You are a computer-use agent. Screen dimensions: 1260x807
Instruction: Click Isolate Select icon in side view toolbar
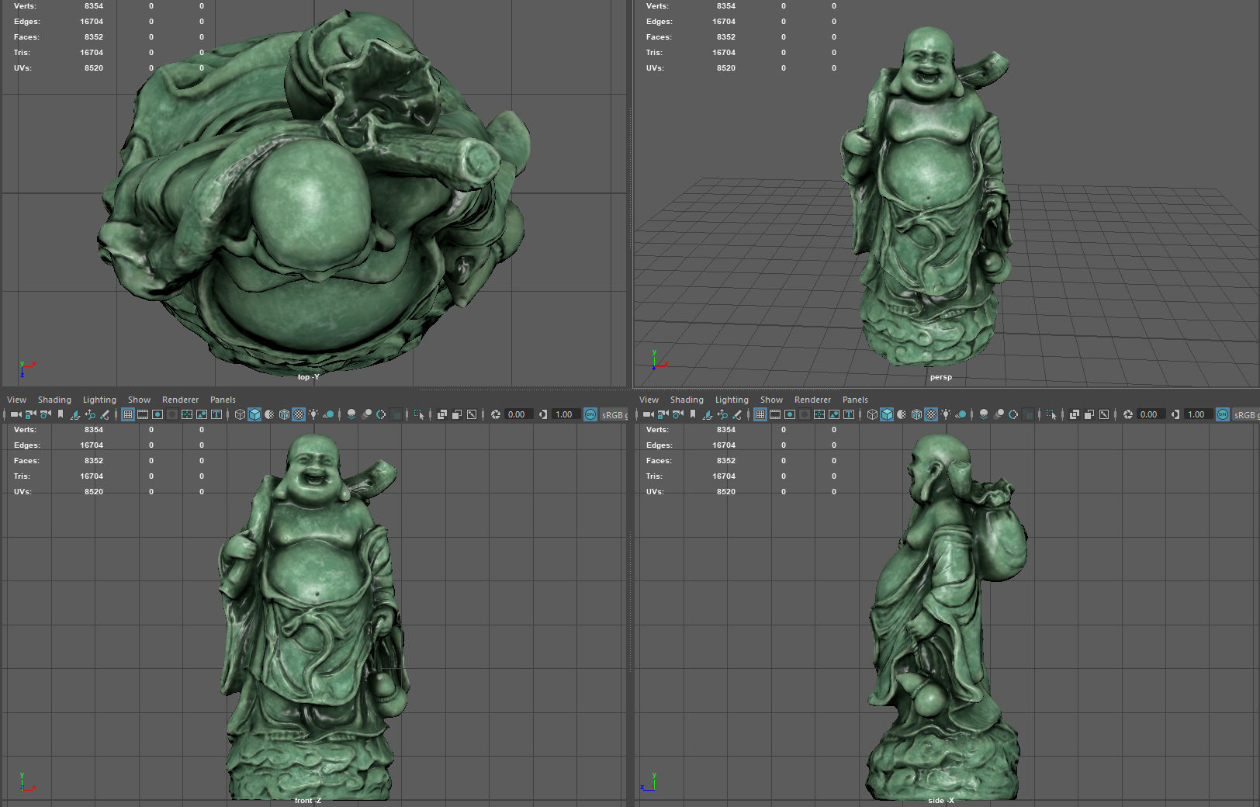click(x=1051, y=414)
